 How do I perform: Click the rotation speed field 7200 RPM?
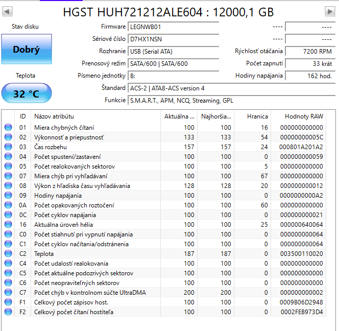[x=310, y=52]
